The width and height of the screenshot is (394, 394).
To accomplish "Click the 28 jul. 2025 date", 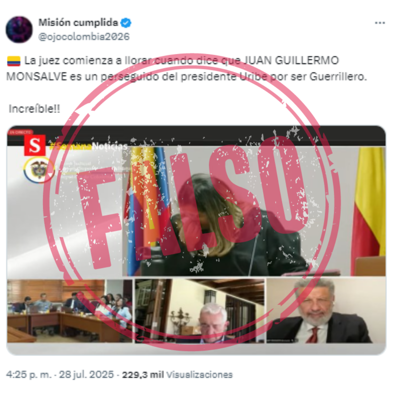I will 86,375.
